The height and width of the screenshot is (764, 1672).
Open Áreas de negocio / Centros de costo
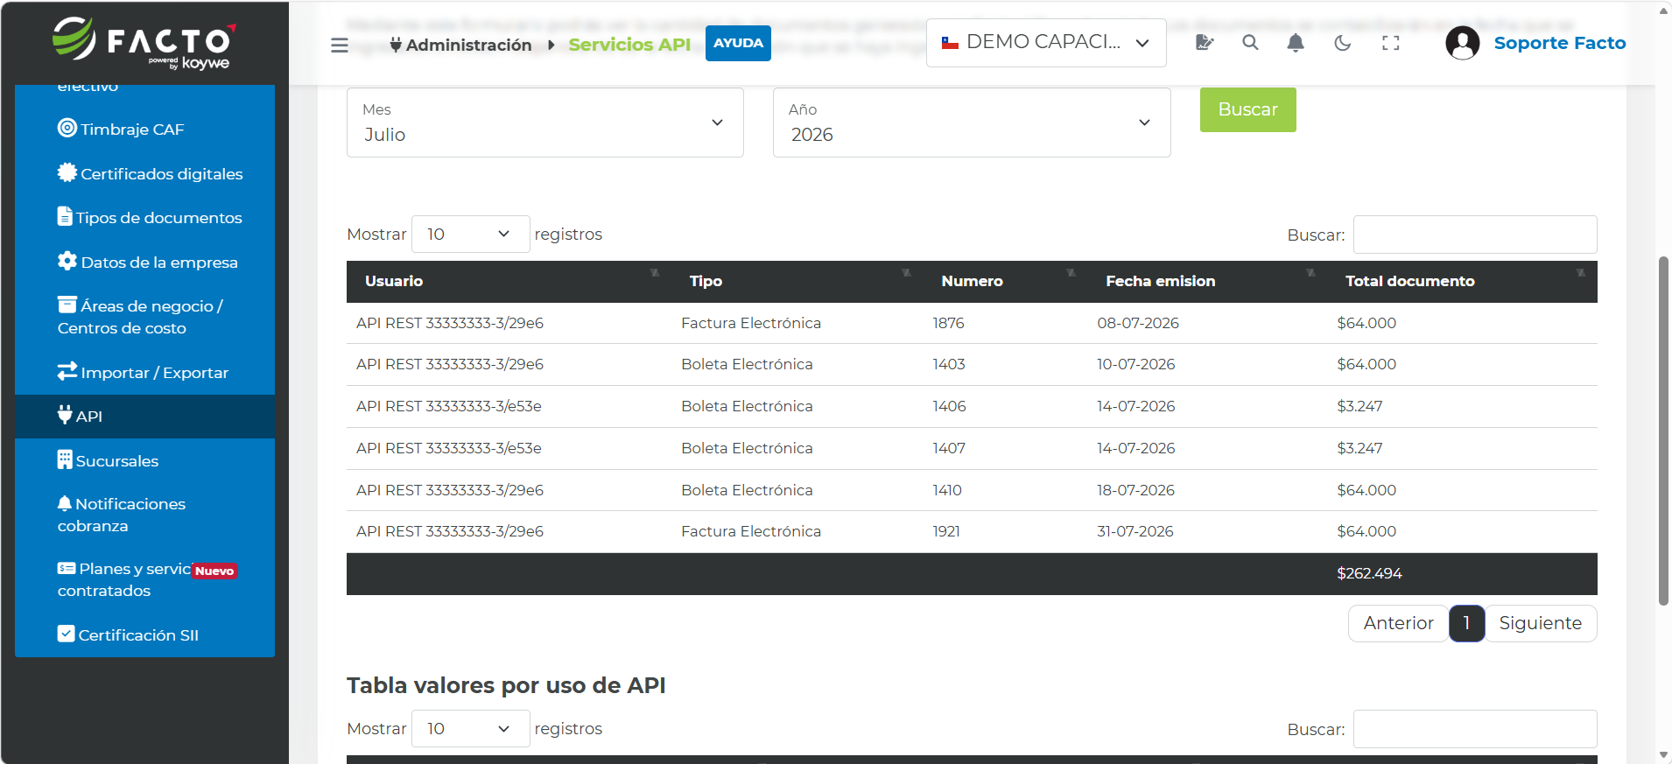point(140,317)
